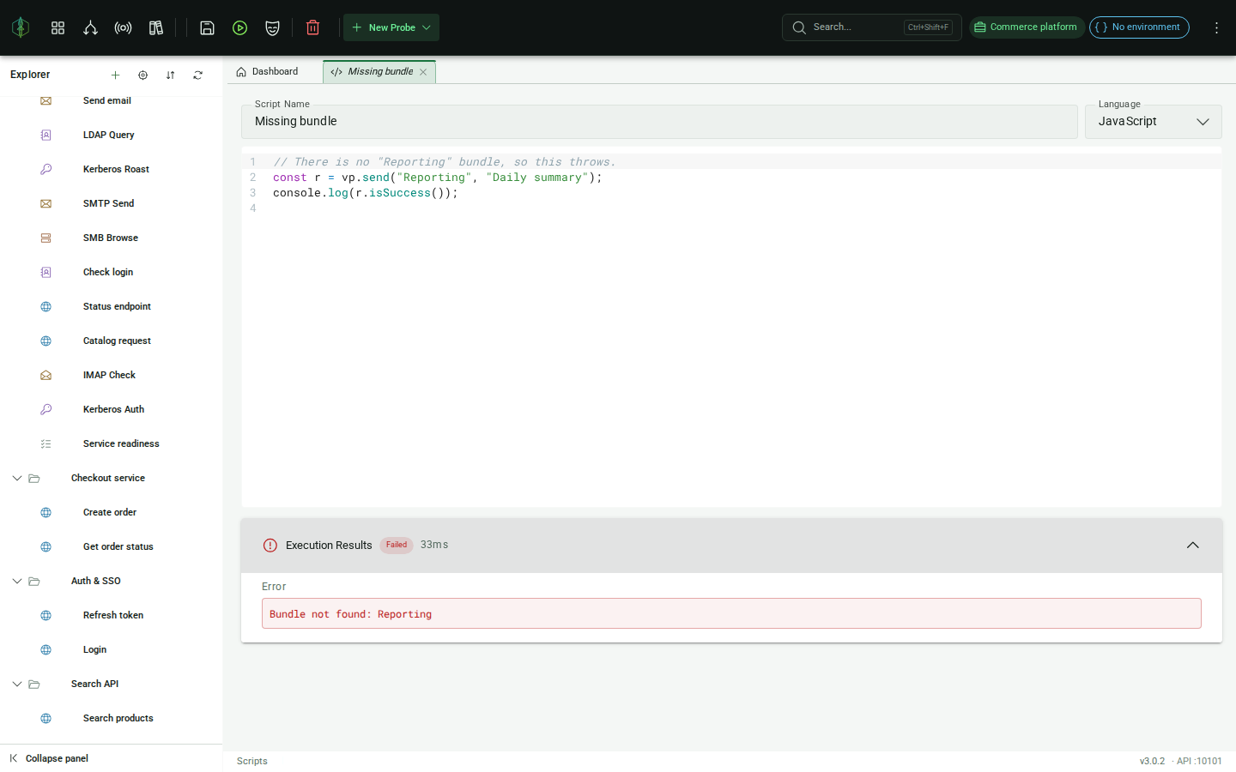Click the Commerce platform project button
This screenshot has height=772, width=1236.
click(x=1027, y=27)
